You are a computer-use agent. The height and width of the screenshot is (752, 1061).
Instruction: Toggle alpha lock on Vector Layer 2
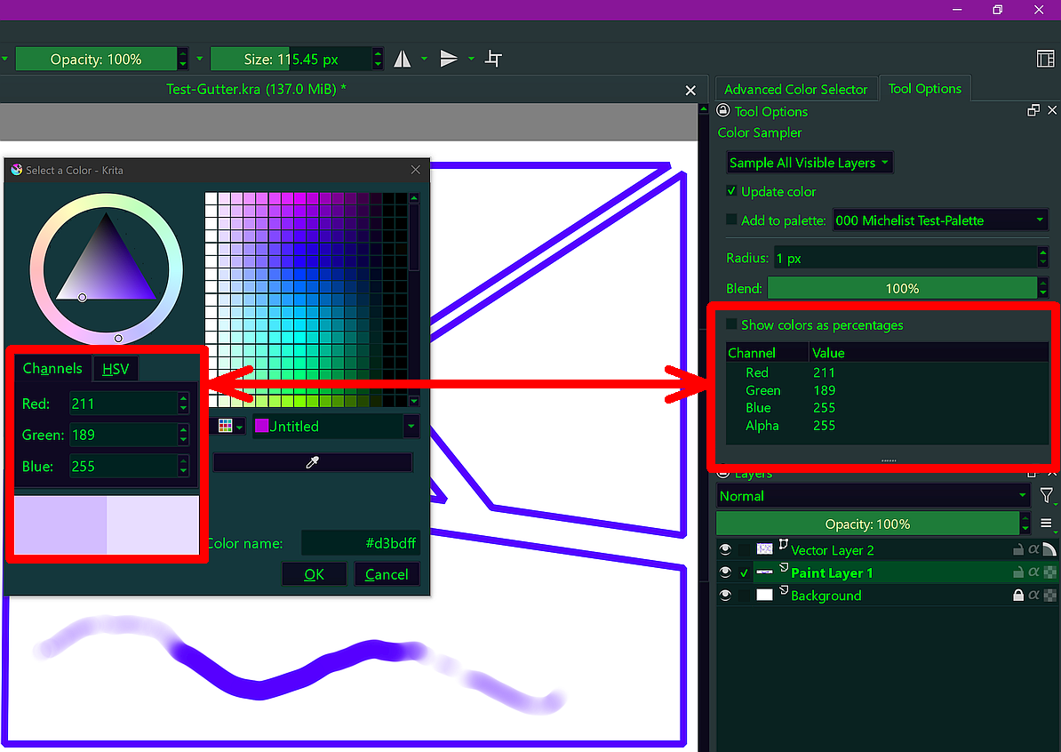coord(1033,550)
